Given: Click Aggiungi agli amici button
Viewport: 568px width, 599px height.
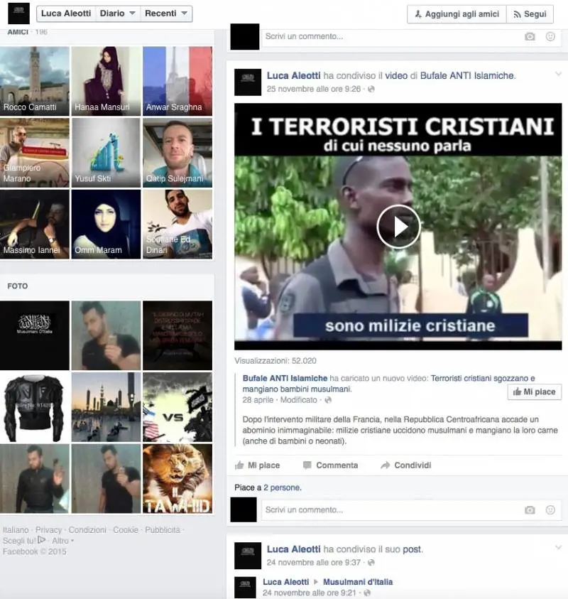Looking at the screenshot, I should pyautogui.click(x=457, y=14).
